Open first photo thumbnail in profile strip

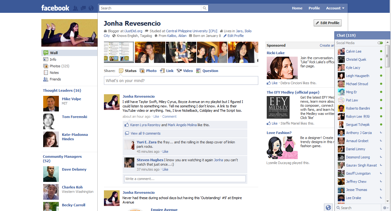[x=119, y=52]
